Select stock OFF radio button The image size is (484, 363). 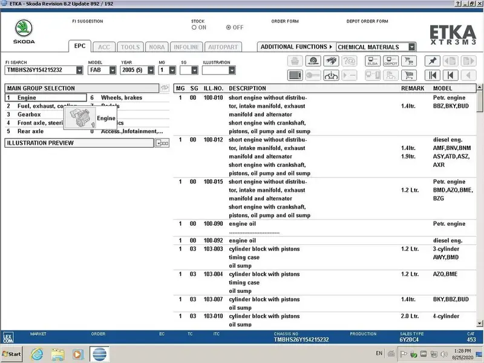(x=229, y=27)
